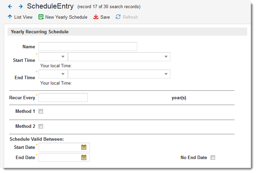Expand the wide Start Time dropdown
The width and height of the screenshot is (256, 173).
tap(119, 57)
